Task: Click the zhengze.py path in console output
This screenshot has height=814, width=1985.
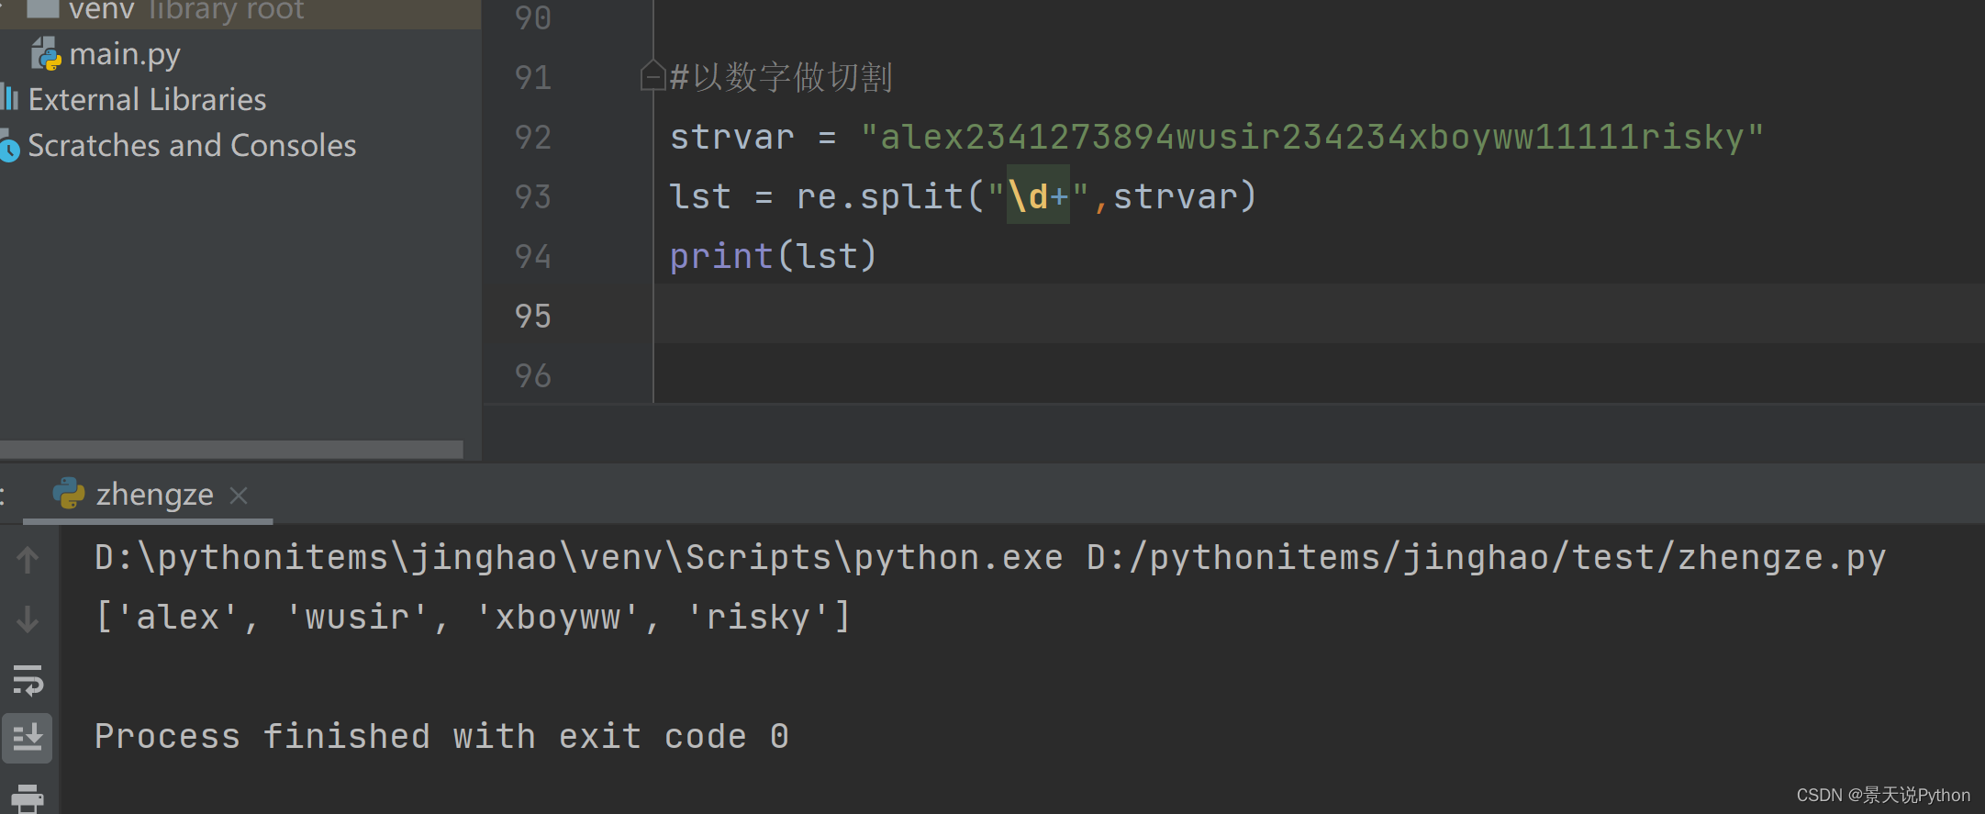Action: 1486,558
